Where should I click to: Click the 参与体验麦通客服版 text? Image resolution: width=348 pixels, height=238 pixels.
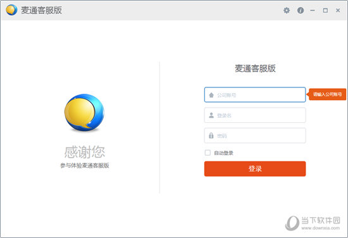pos(85,165)
